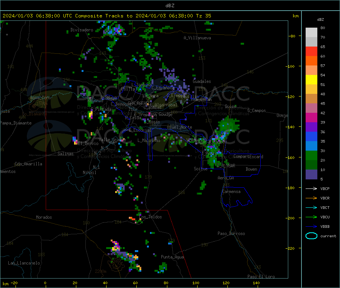This screenshot has width=340, height=288.
Task: Click the green VBCU arrow legend icon
Action: pos(311,217)
